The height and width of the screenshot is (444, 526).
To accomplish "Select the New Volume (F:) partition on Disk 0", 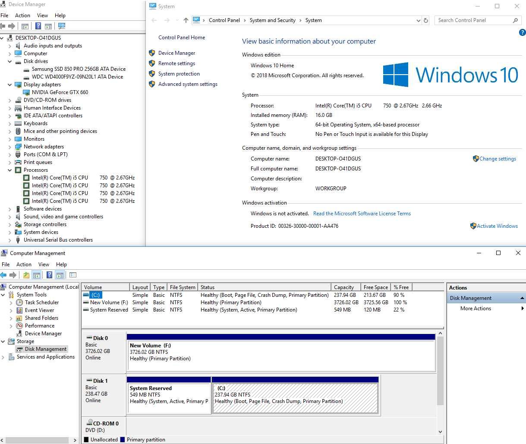I will coord(281,353).
